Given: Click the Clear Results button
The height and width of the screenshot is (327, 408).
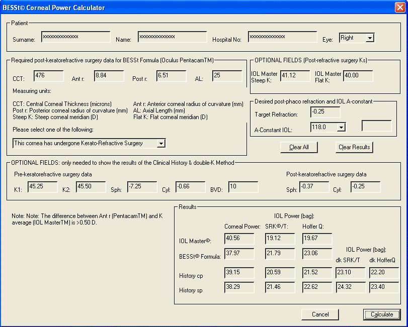Looking at the screenshot, I should (x=354, y=147).
